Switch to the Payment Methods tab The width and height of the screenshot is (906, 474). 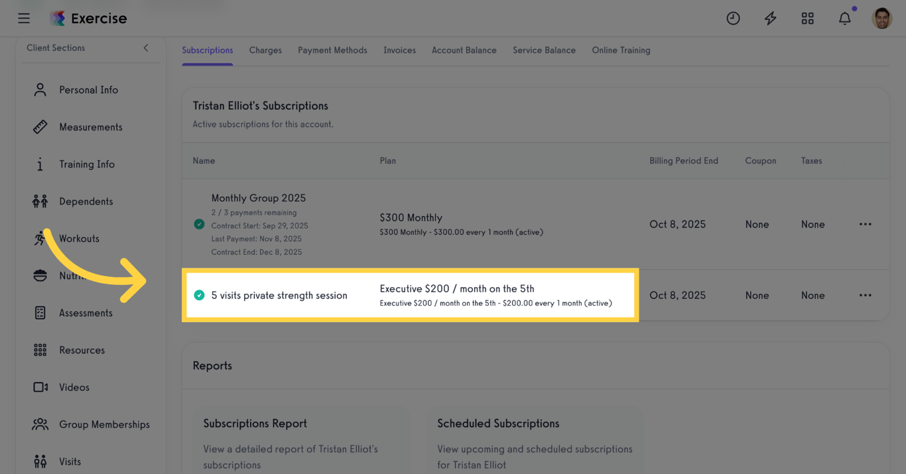point(332,50)
